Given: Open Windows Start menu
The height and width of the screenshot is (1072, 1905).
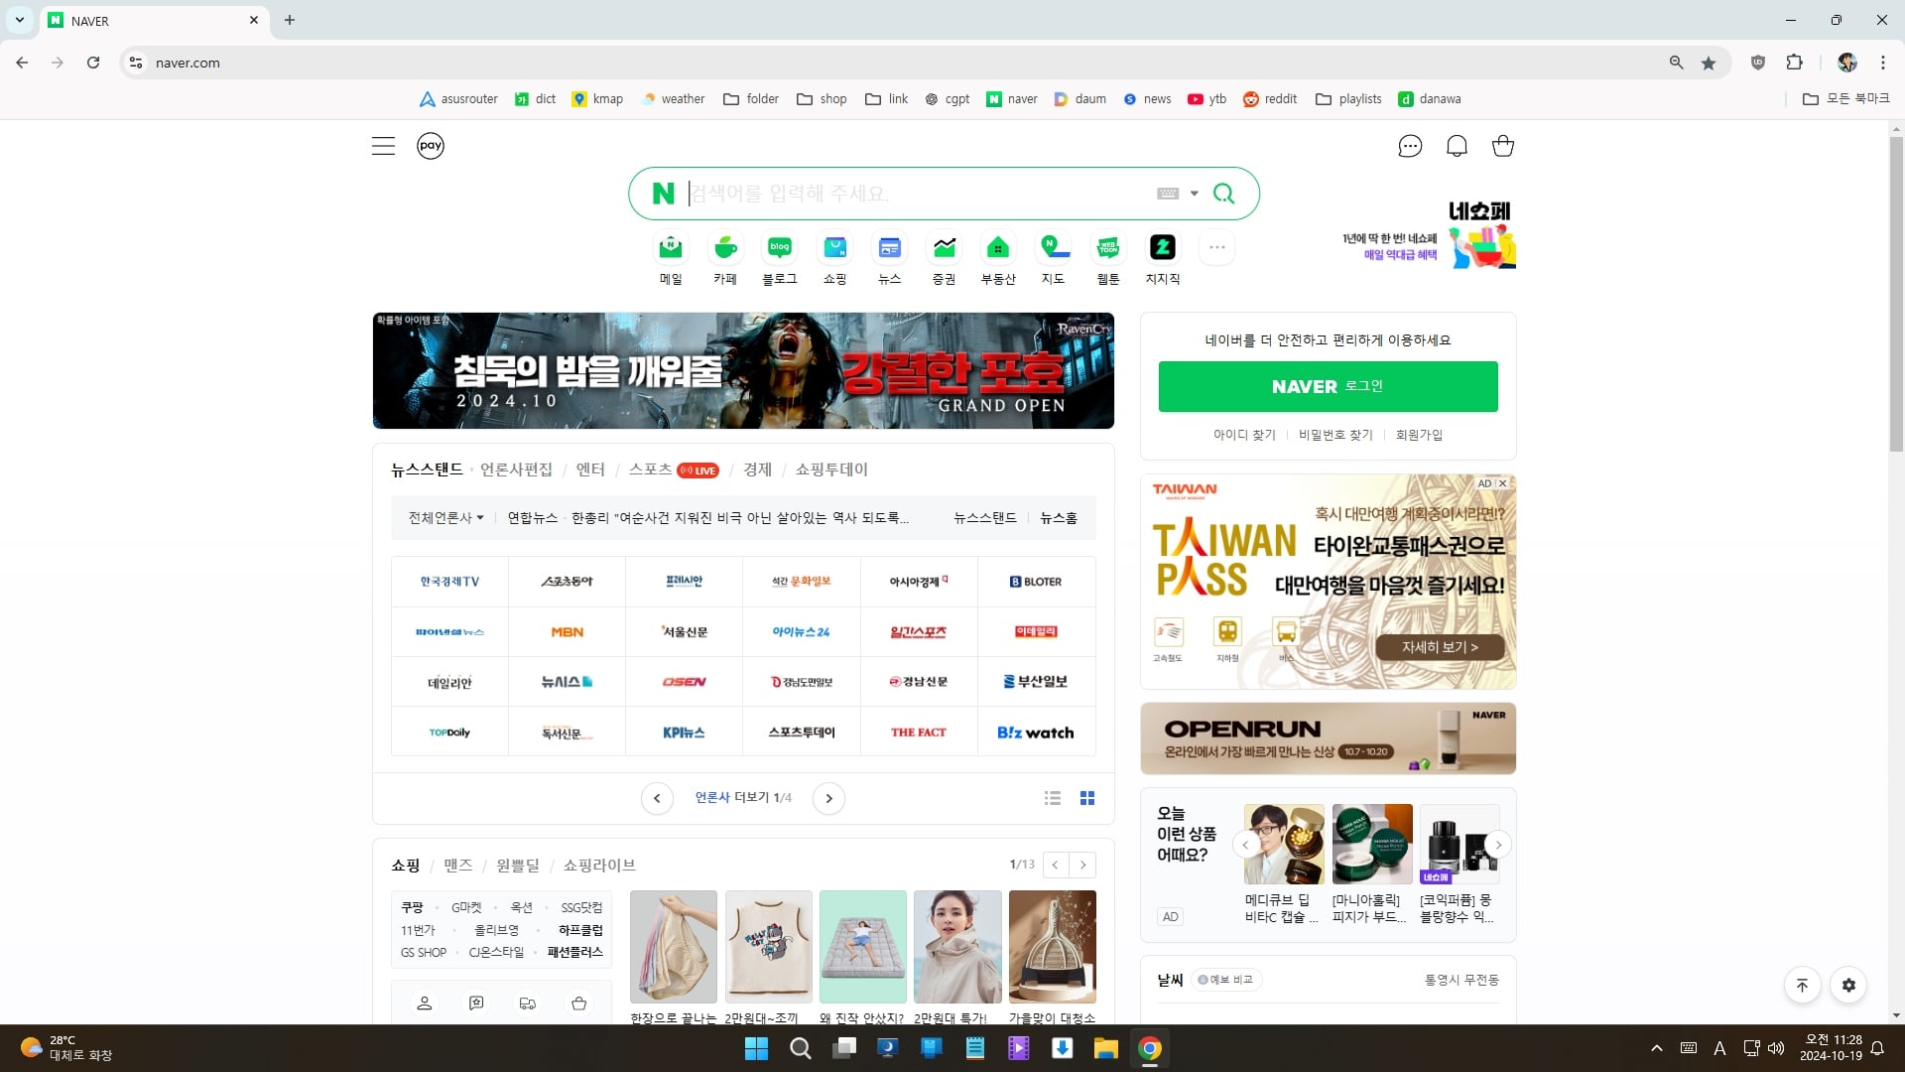Looking at the screenshot, I should 756,1048.
